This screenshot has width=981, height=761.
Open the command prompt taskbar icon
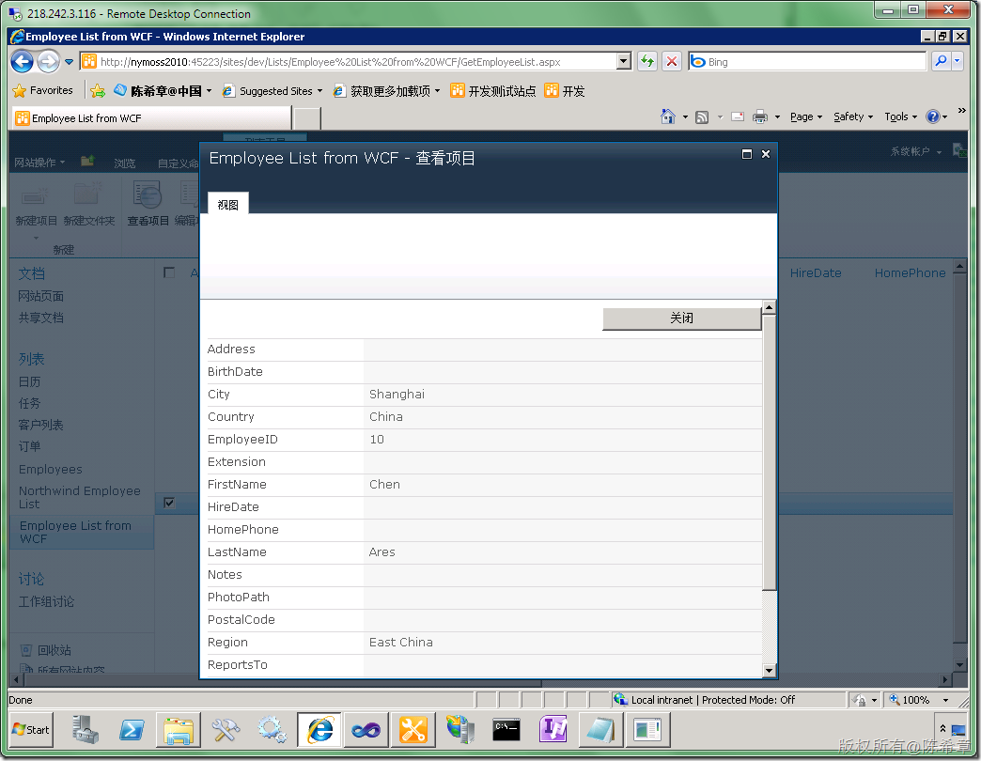point(506,729)
